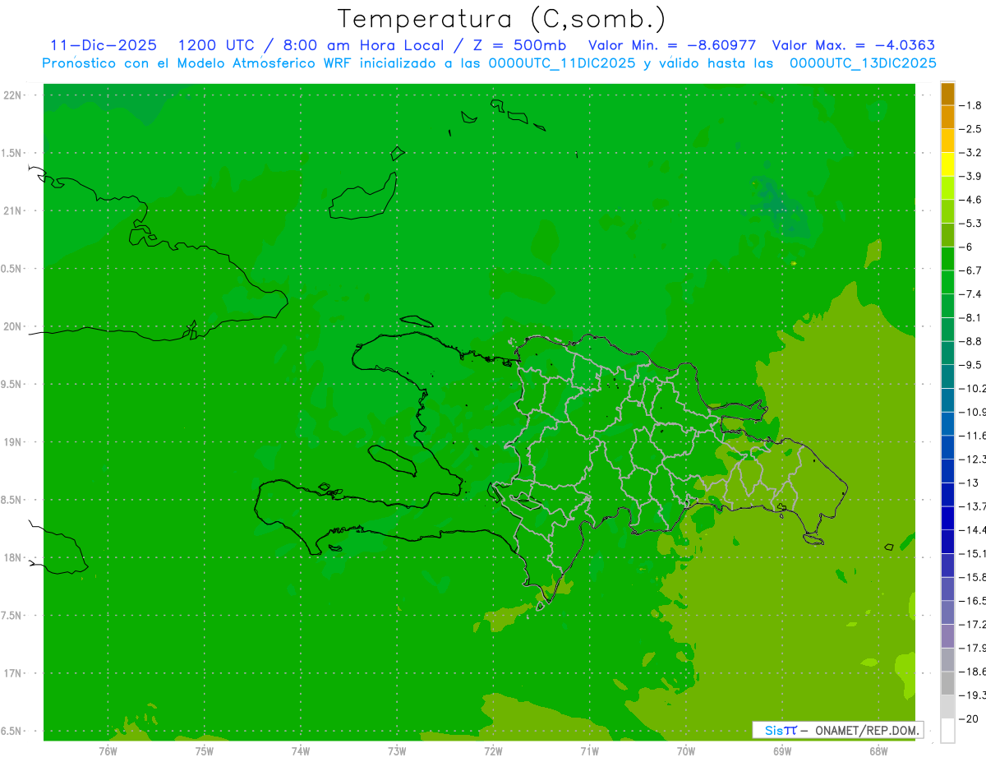Click the '1200 UTC' time text
The width and height of the screenshot is (986, 762).
coord(215,45)
